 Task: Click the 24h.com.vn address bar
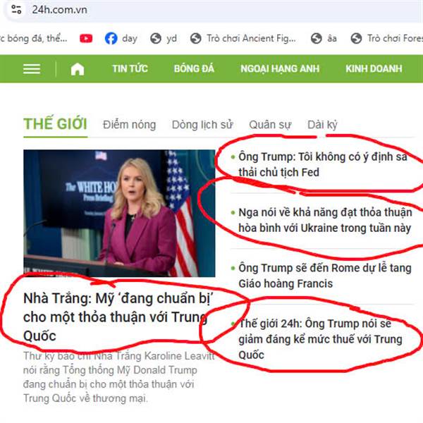click(211, 10)
